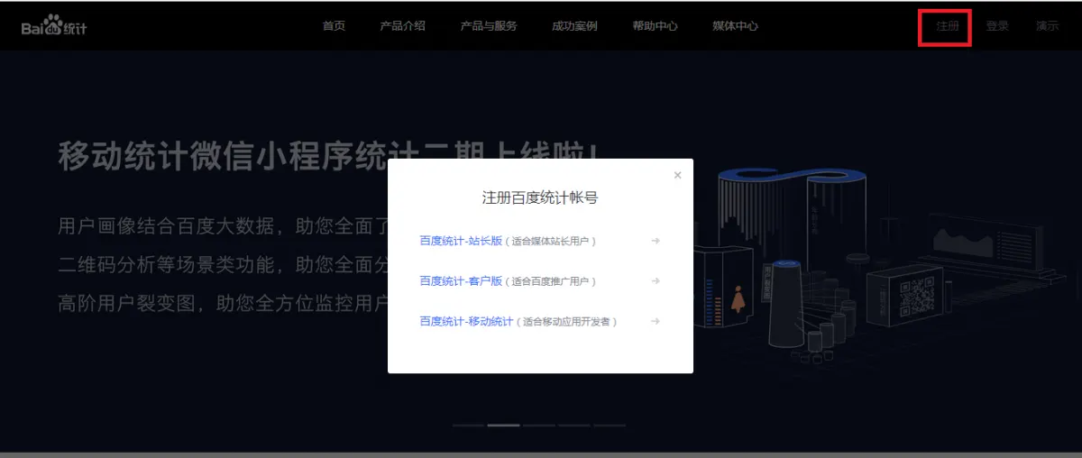Open the 帮助中心 menu item

pos(655,25)
